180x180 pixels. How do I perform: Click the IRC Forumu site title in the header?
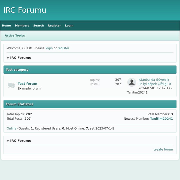coord(25,10)
